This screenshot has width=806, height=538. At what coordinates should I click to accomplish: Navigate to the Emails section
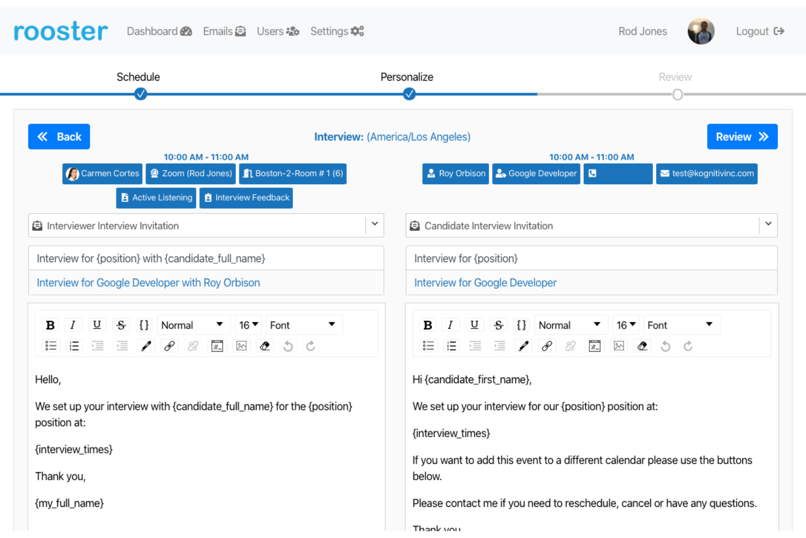224,31
